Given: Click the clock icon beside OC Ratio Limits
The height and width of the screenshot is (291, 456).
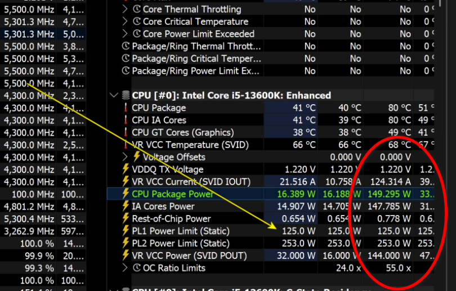Looking at the screenshot, I should 137,268.
